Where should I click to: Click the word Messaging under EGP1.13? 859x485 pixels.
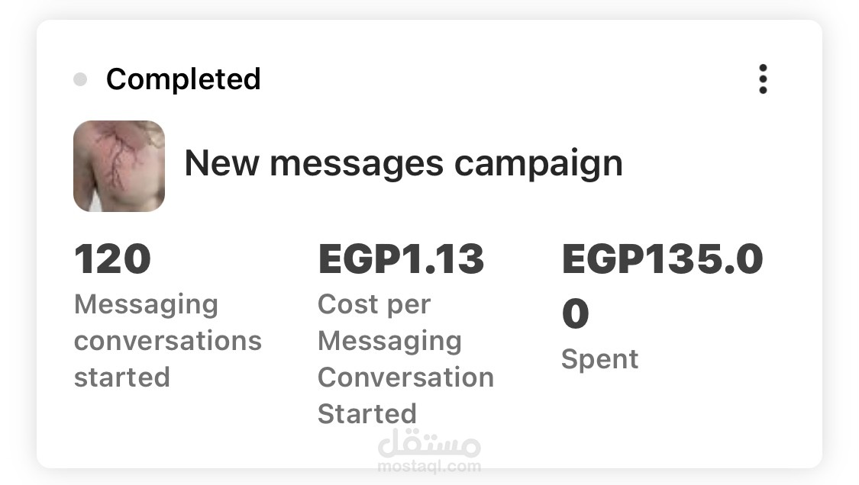(390, 342)
